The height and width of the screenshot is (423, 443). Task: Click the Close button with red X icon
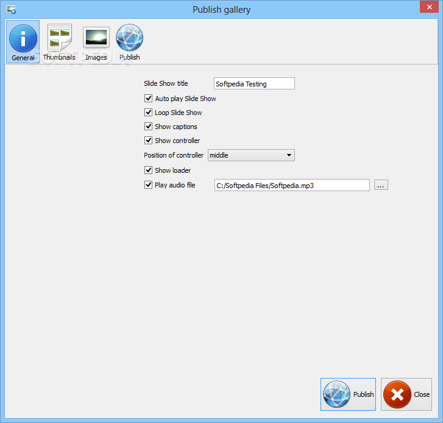click(x=406, y=394)
